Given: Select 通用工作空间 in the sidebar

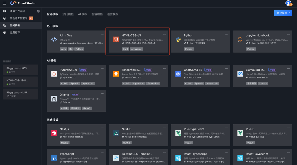Looking at the screenshot, I should [x=21, y=11].
